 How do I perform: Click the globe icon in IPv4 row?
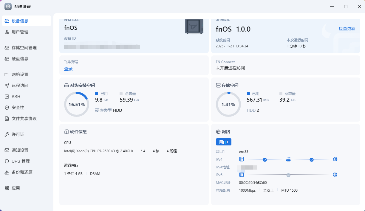[x=335, y=159]
